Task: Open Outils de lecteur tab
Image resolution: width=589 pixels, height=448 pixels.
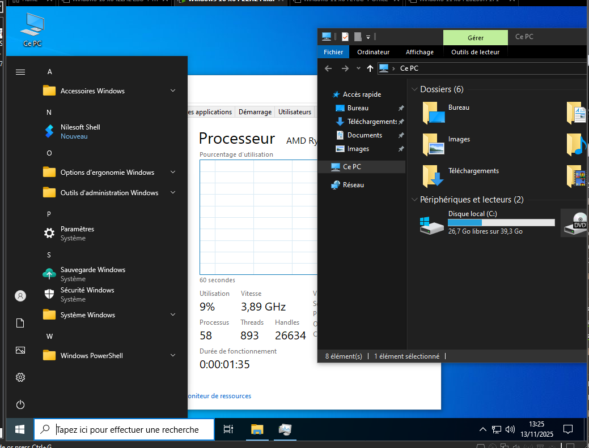Action: (x=475, y=52)
